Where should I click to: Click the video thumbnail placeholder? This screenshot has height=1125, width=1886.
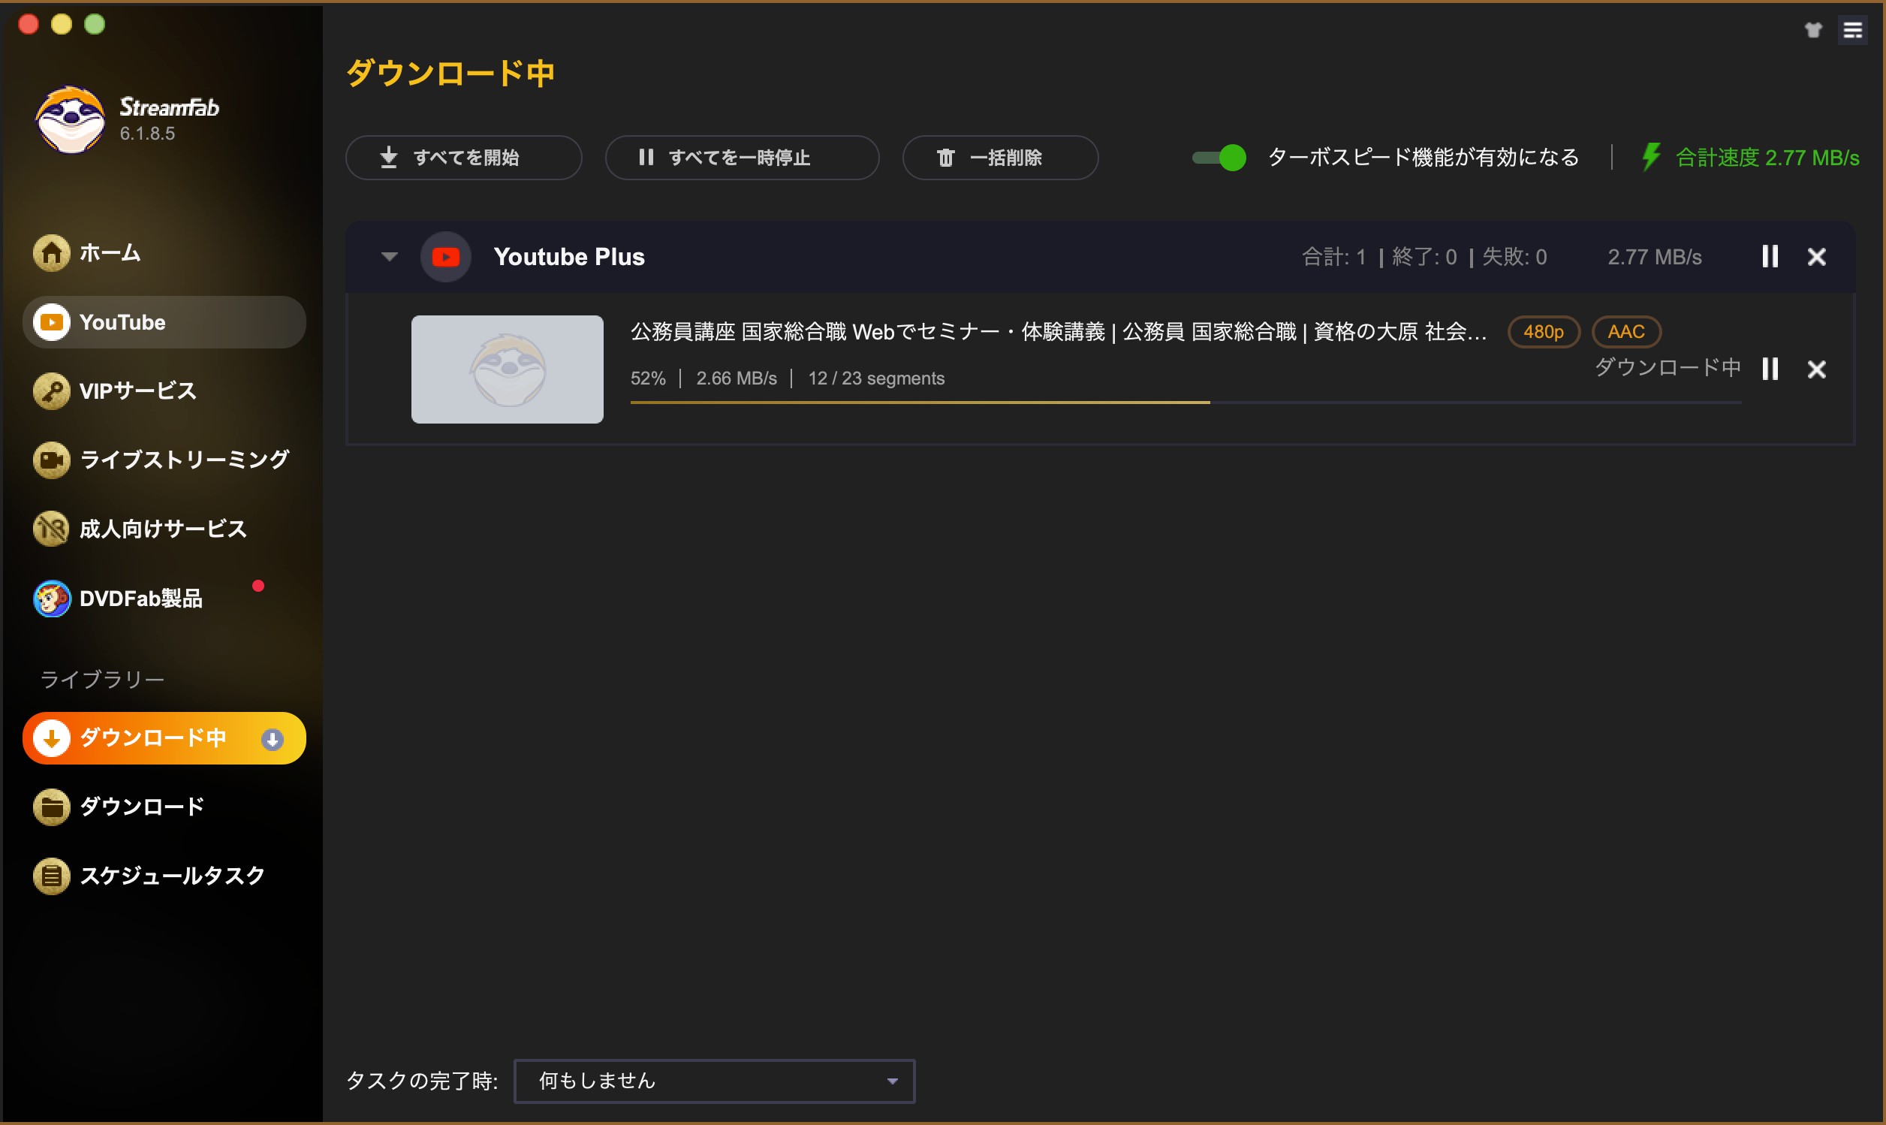coord(507,369)
